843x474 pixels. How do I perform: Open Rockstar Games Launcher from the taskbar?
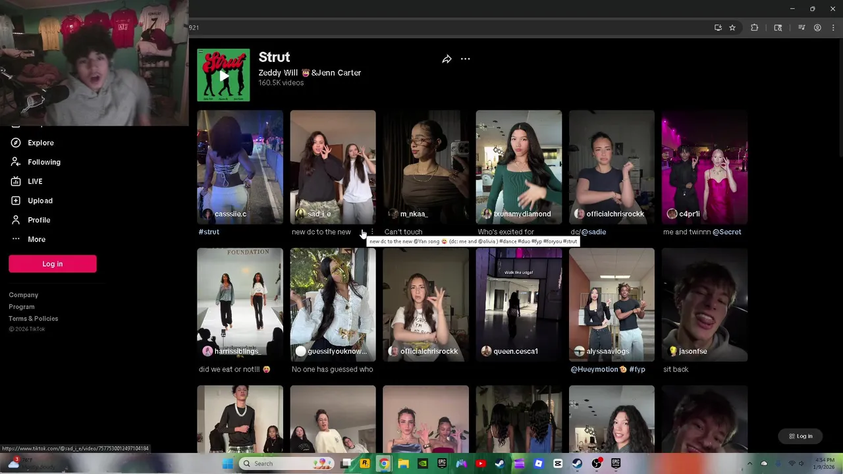tap(365, 463)
